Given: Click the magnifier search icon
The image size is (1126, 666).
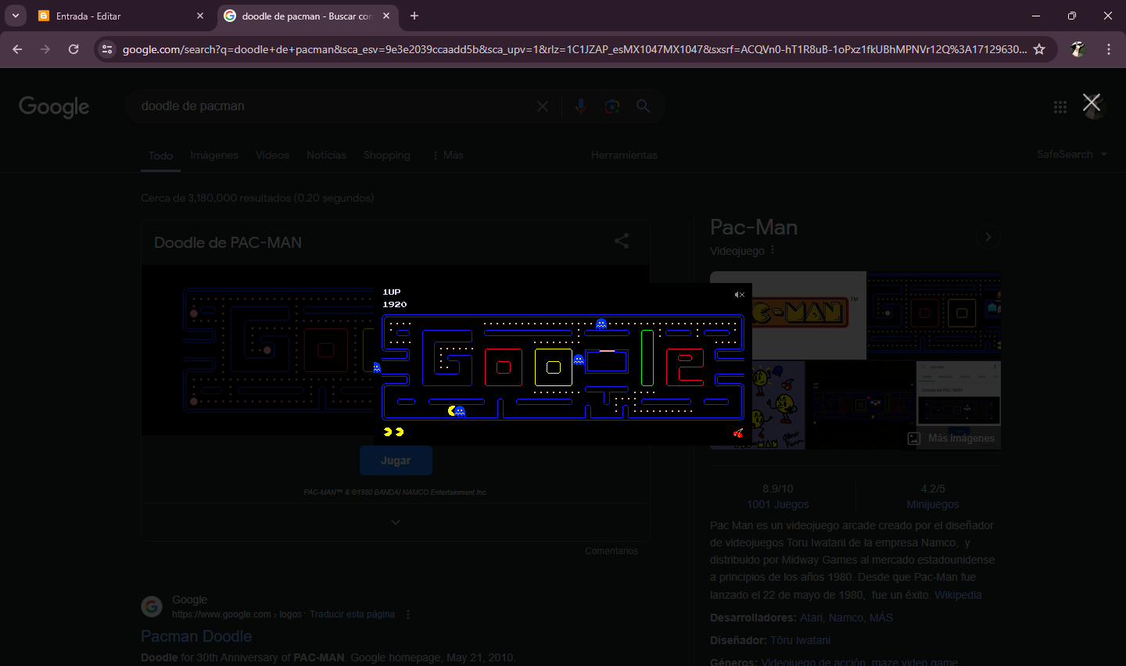Looking at the screenshot, I should [x=643, y=106].
